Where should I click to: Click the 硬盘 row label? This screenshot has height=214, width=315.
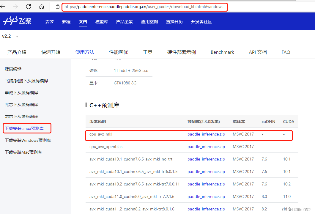94,70
